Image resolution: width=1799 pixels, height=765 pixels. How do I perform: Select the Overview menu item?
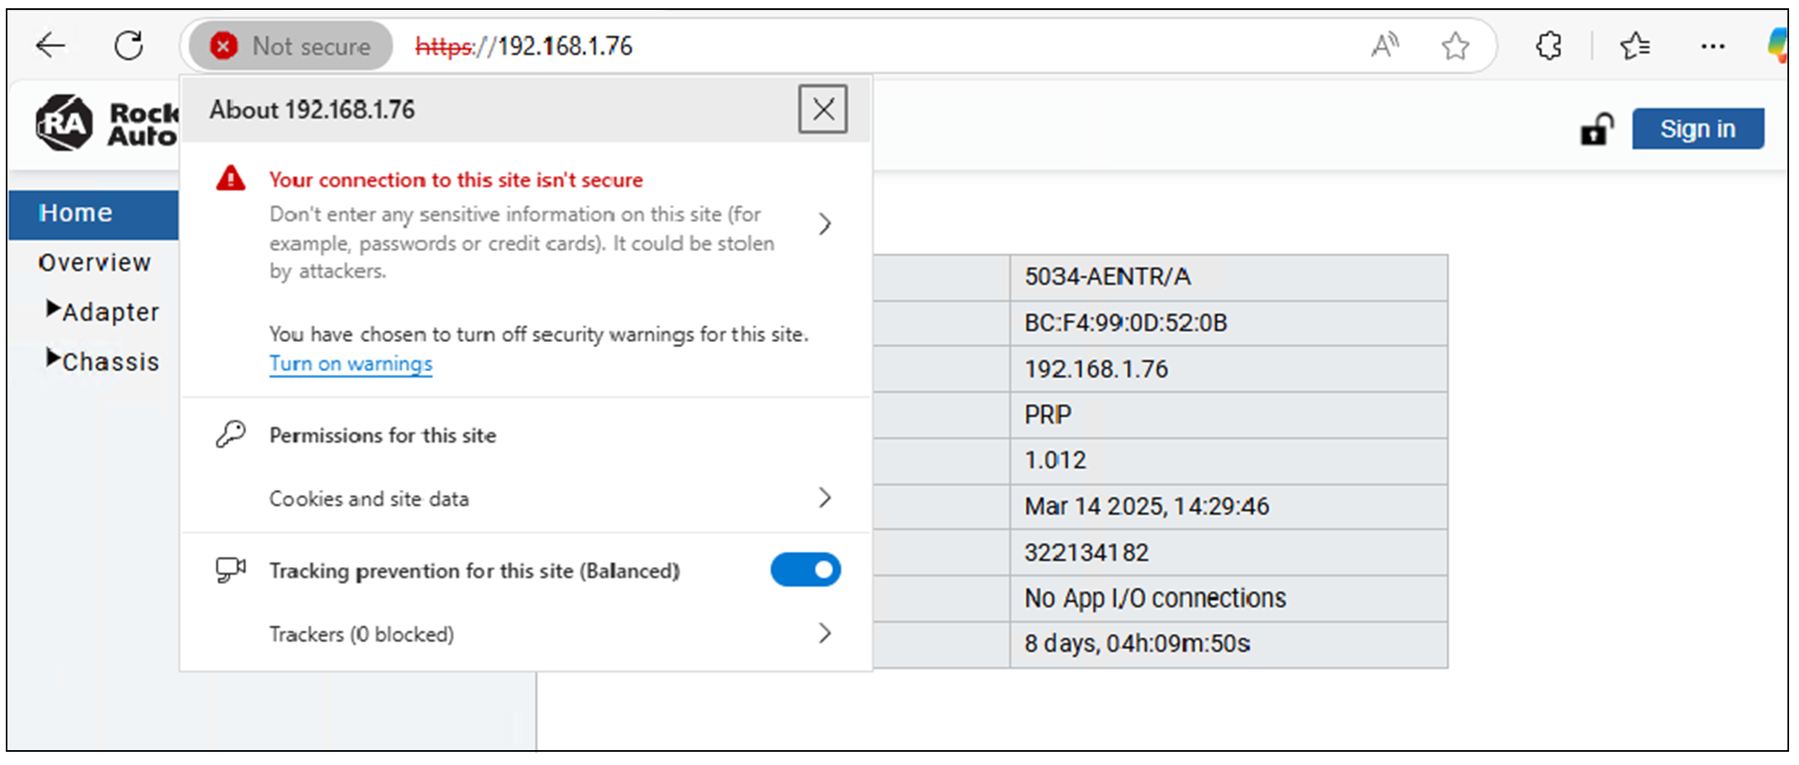(x=94, y=263)
